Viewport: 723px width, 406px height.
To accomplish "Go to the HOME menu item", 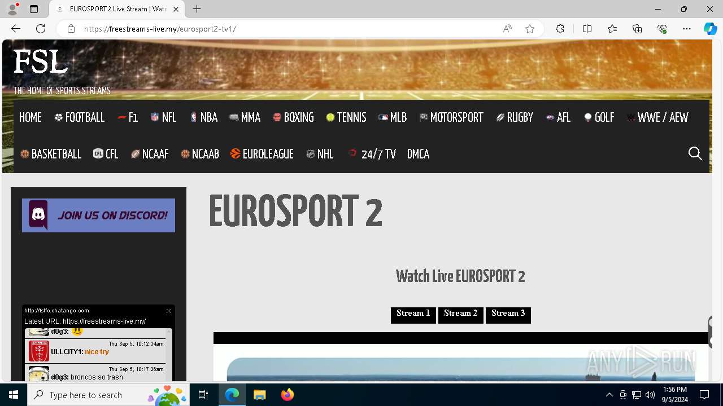I will click(31, 117).
